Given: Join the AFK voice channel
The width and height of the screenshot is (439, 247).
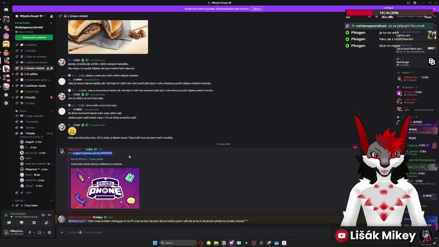Looking at the screenshot, I should click(34, 193).
